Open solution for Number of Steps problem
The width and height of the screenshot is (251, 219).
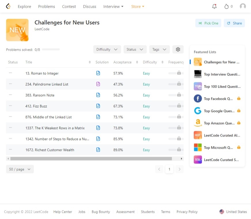point(98,139)
